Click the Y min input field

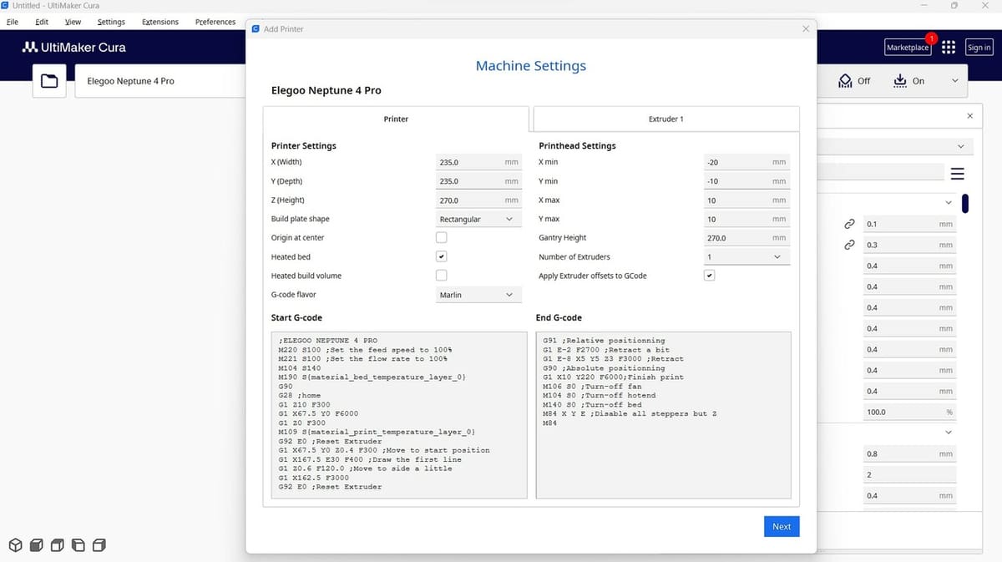tap(746, 181)
